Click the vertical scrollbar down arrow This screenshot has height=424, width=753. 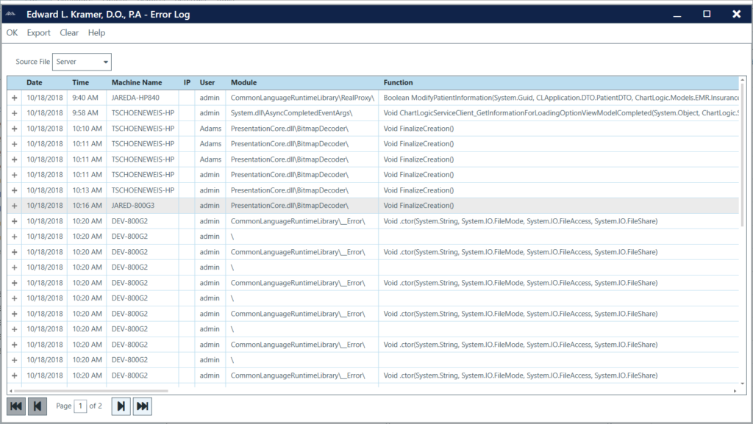pos(743,384)
